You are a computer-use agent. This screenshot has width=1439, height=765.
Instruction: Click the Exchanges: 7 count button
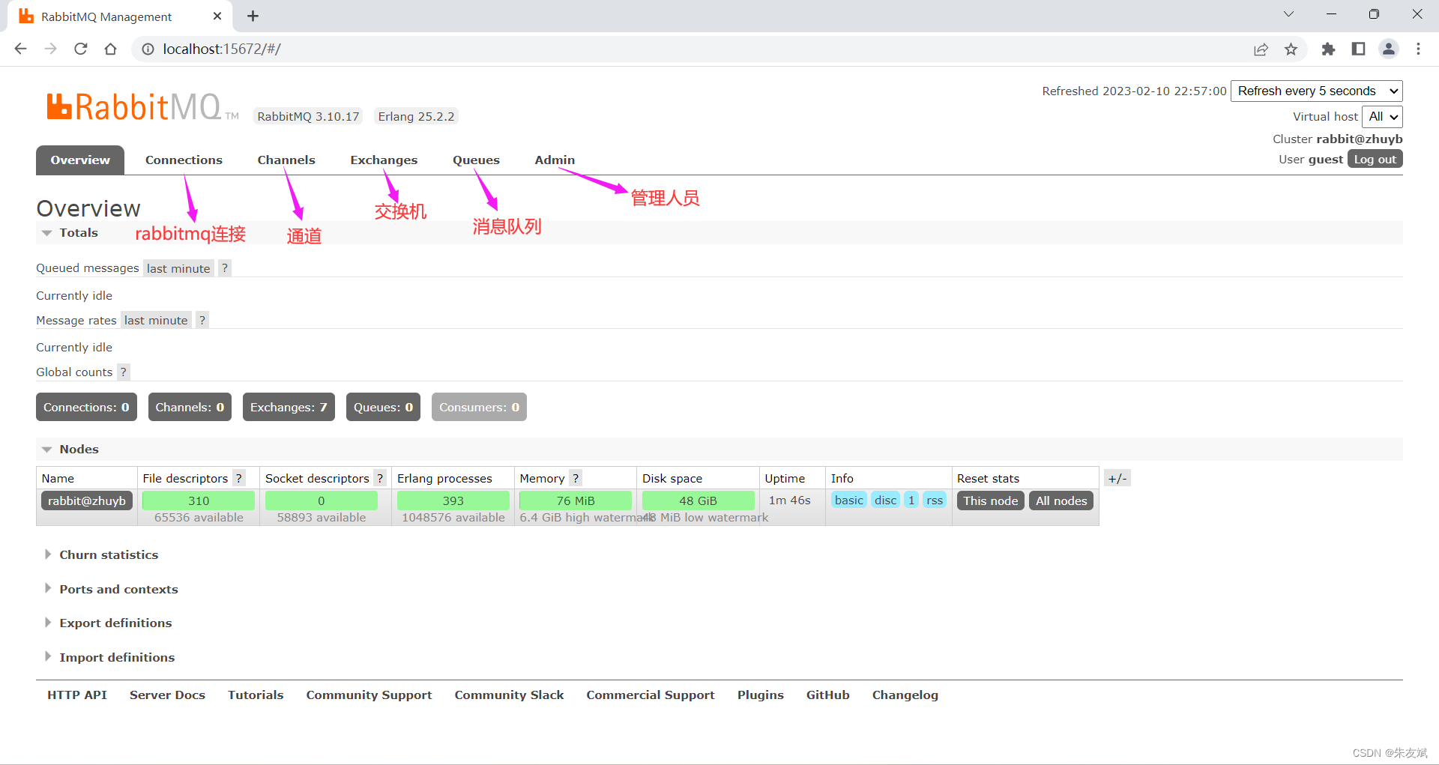pyautogui.click(x=289, y=407)
